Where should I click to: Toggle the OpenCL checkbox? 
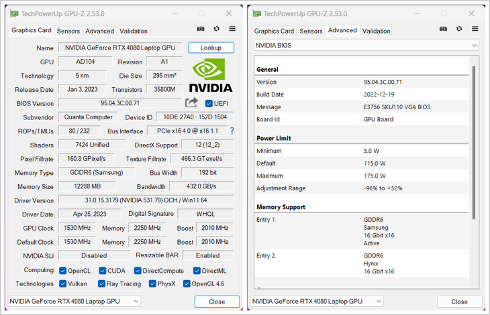[x=63, y=271]
